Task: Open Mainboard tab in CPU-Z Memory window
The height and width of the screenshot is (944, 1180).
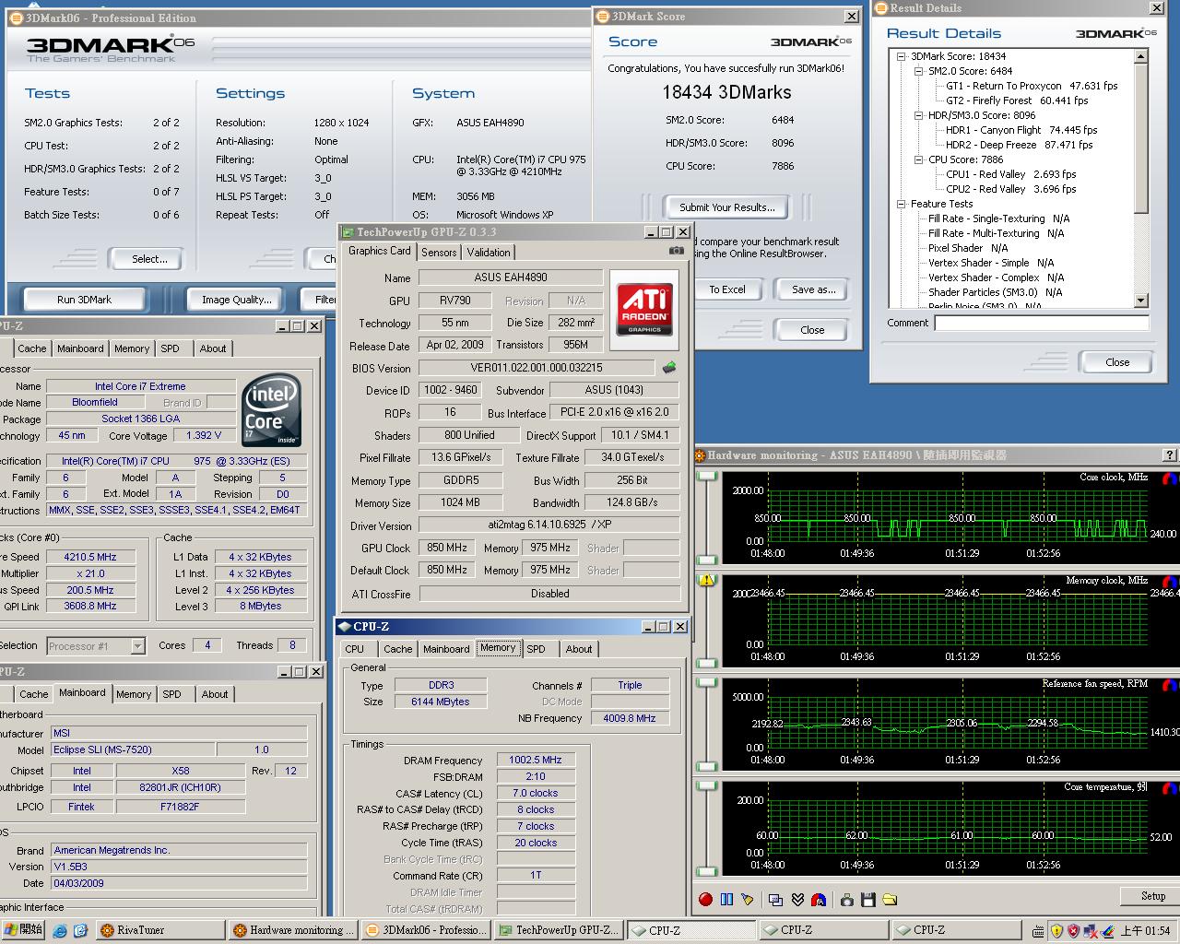Action: click(x=446, y=649)
